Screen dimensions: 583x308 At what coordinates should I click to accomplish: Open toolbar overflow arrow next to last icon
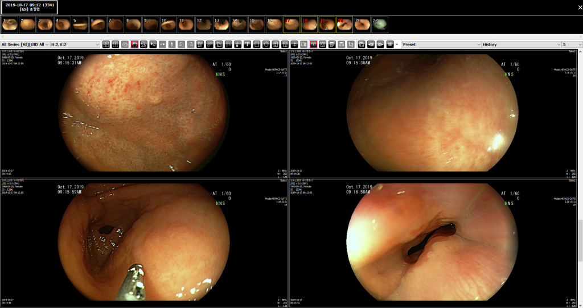tap(397, 44)
